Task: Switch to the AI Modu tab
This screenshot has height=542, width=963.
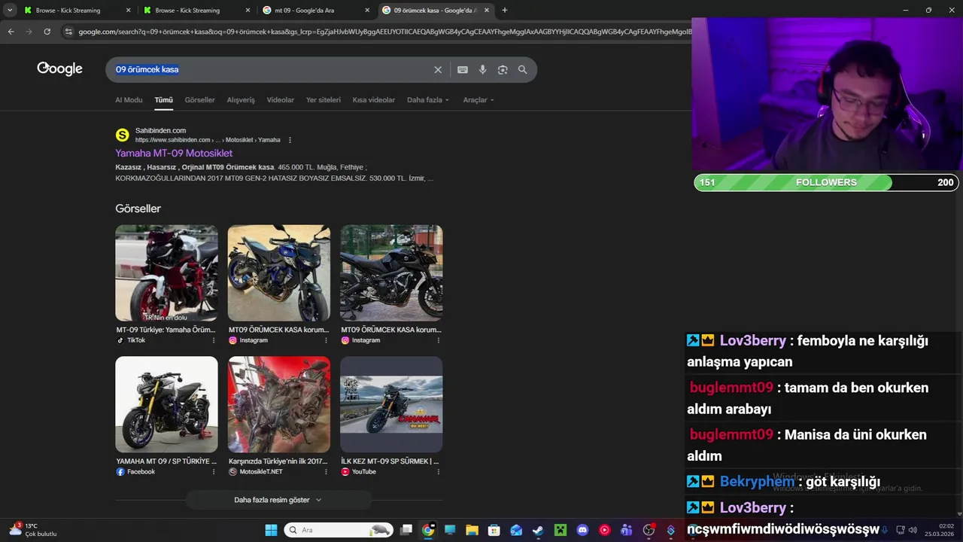Action: pos(129,100)
